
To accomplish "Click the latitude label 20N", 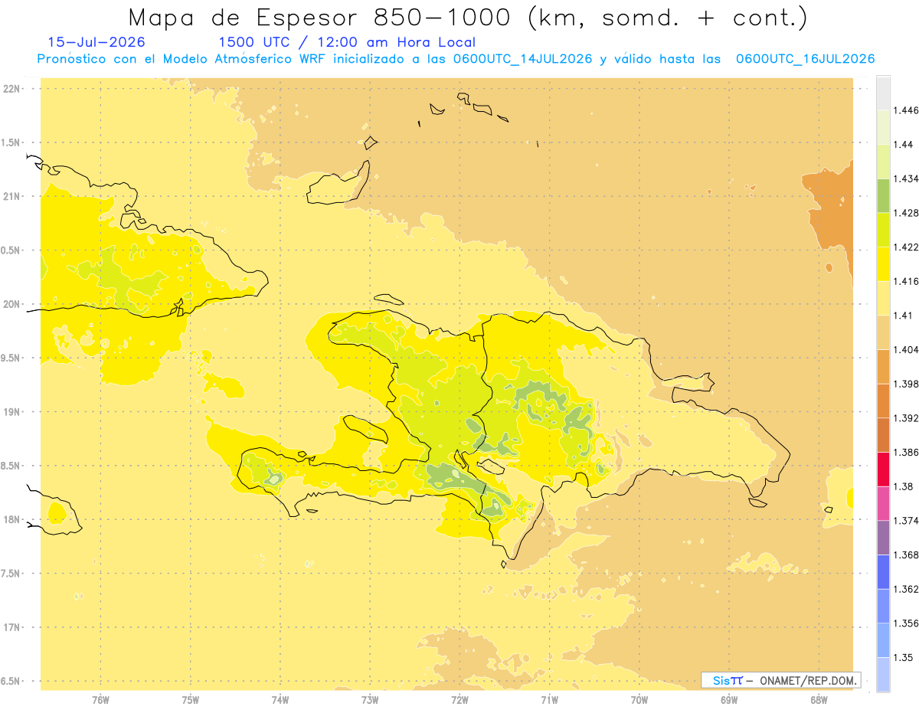I will [12, 304].
